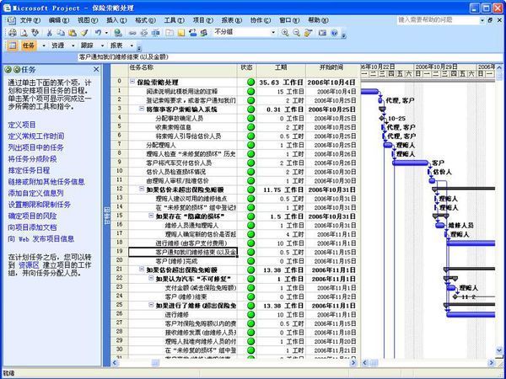Click the document icon left of 文件 menu
This screenshot has height=379, width=506.
pos(11,20)
